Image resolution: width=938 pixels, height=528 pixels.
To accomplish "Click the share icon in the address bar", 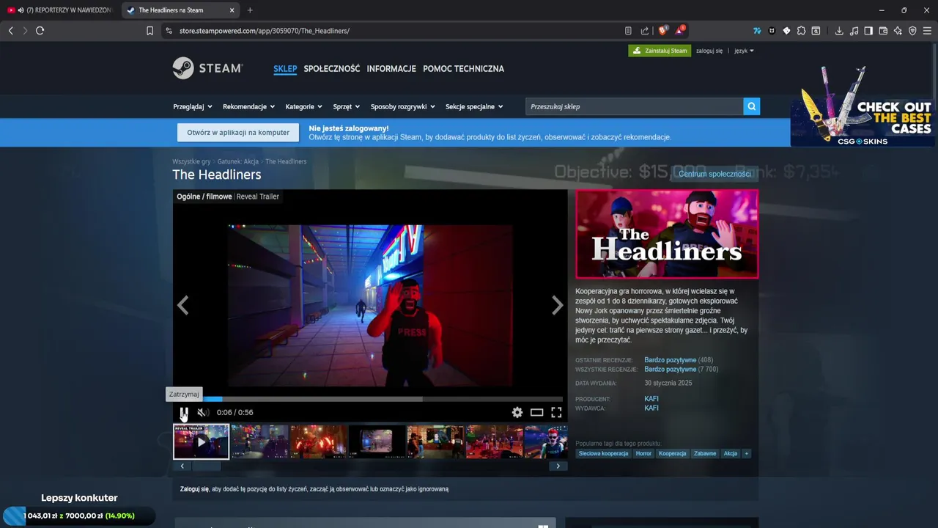I will (x=645, y=31).
